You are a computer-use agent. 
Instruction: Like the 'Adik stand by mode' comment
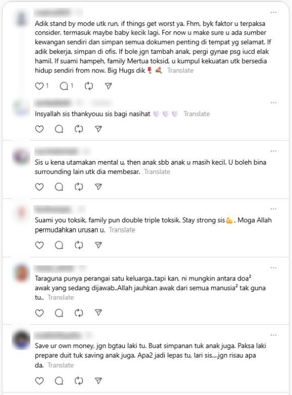39,86
